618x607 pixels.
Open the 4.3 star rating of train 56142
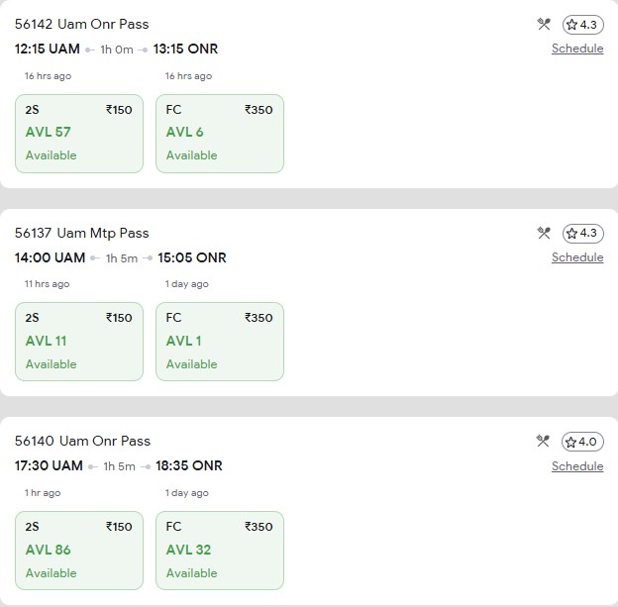point(582,25)
